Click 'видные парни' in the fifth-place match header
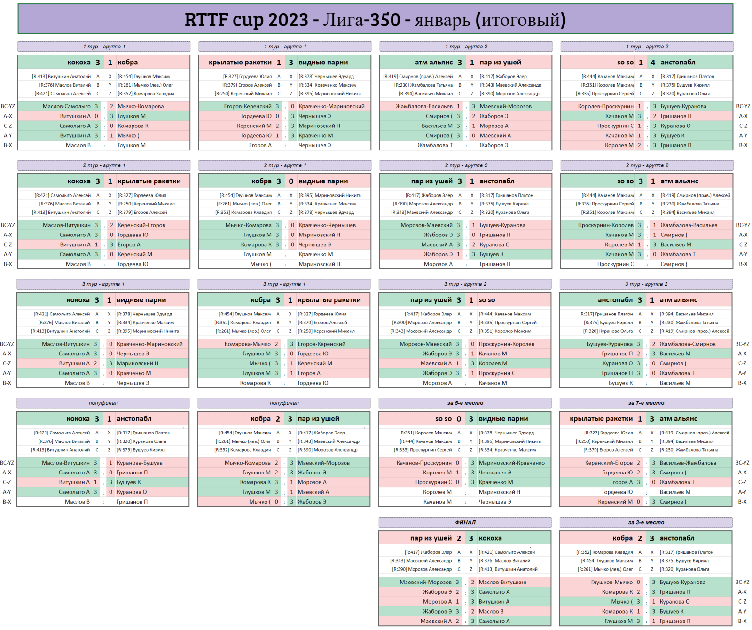This screenshot has height=630, width=752. click(503, 418)
